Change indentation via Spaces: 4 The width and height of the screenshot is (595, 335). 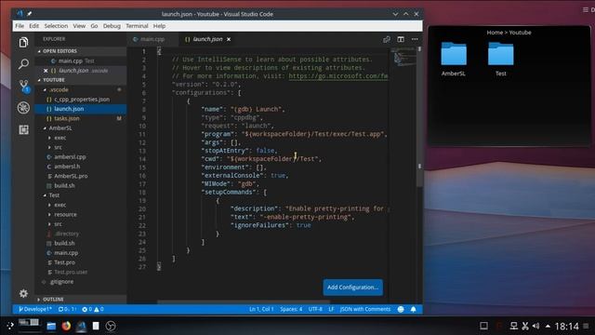291,309
